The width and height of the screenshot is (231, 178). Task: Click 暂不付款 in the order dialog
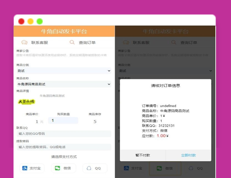point(143,155)
